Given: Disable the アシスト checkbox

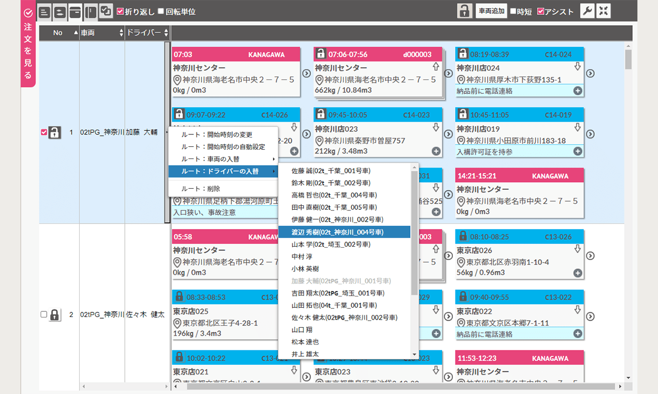Looking at the screenshot, I should click(x=540, y=11).
